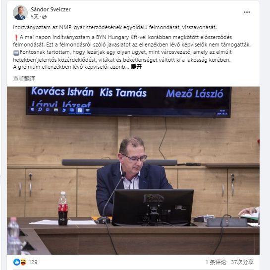
Task: Open Sándor Sveiczer's profile picture
Action: (x=20, y=13)
